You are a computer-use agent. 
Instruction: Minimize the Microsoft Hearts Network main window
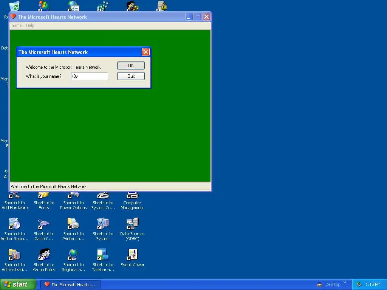tap(189, 17)
